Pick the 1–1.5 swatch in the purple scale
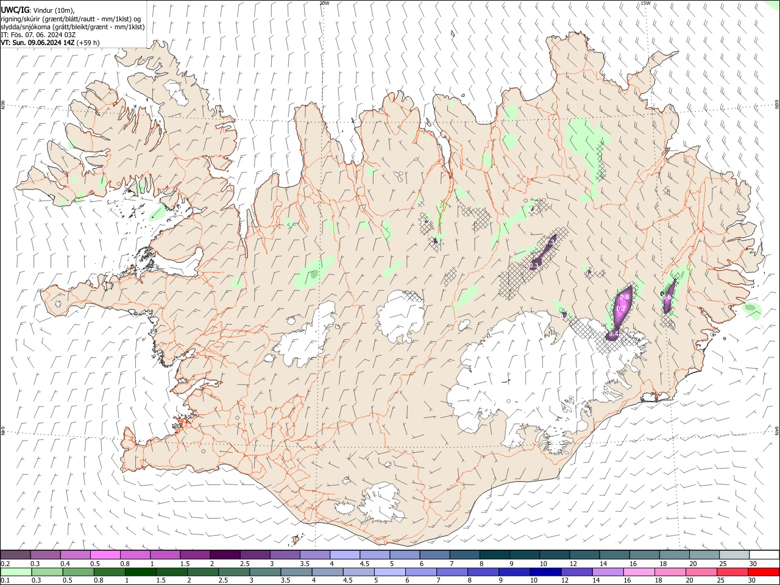This screenshot has width=780, height=585. click(x=165, y=555)
